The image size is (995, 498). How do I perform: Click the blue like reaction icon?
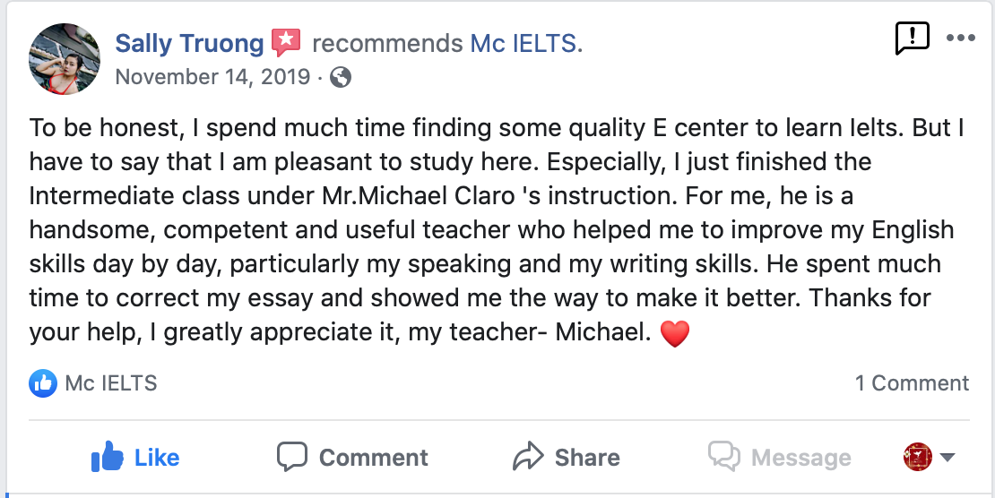pos(43,383)
